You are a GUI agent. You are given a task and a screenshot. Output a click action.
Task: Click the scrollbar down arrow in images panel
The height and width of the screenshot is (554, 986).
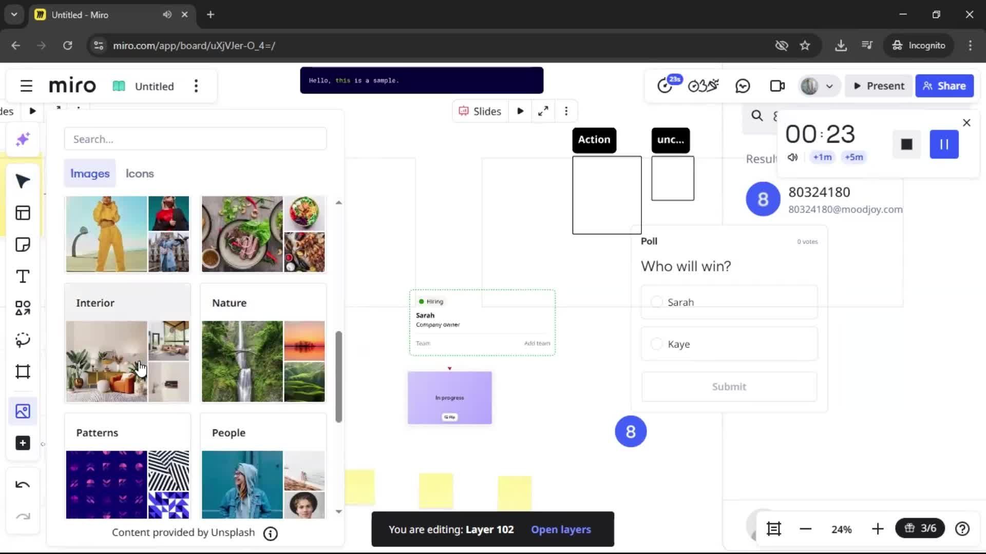(339, 511)
